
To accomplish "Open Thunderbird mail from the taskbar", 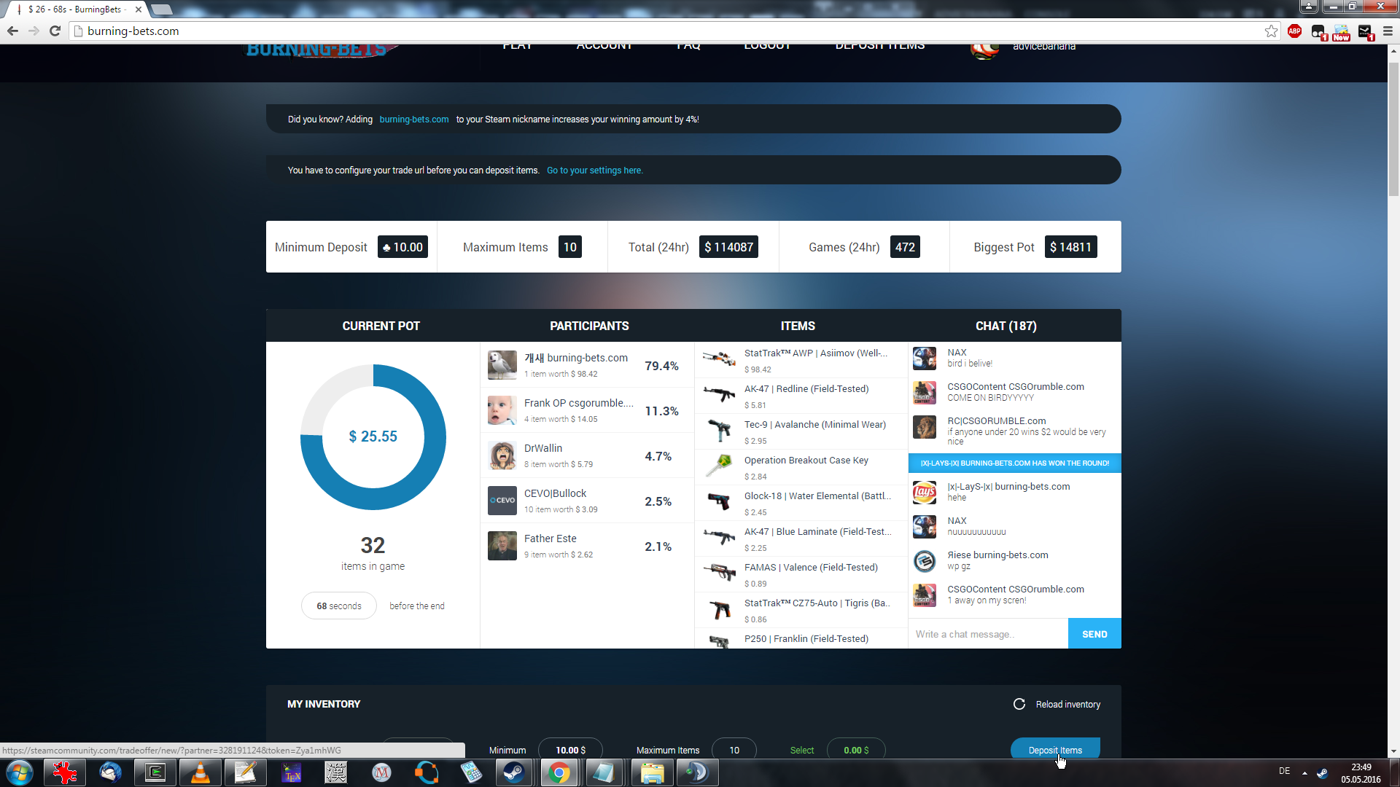I will [110, 772].
